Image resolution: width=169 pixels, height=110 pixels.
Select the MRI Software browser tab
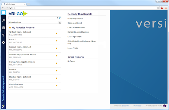[14, 4]
